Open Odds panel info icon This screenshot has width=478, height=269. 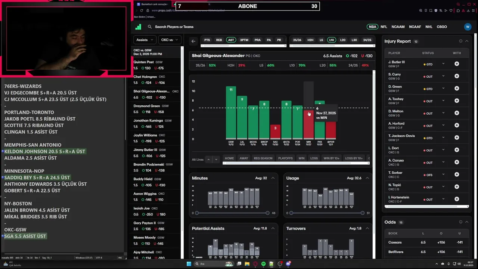click(460, 222)
